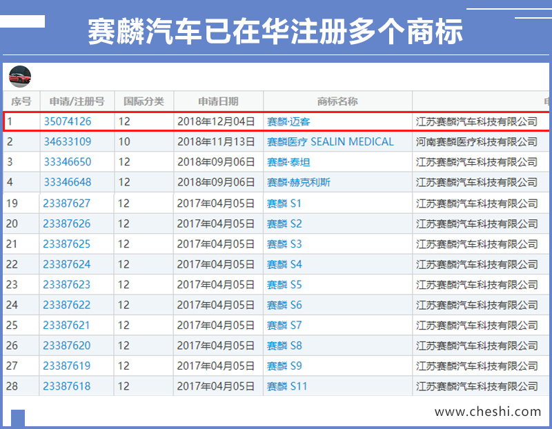552x429 pixels.
Task: Click the 国际分类 column header
Action: tap(144, 101)
